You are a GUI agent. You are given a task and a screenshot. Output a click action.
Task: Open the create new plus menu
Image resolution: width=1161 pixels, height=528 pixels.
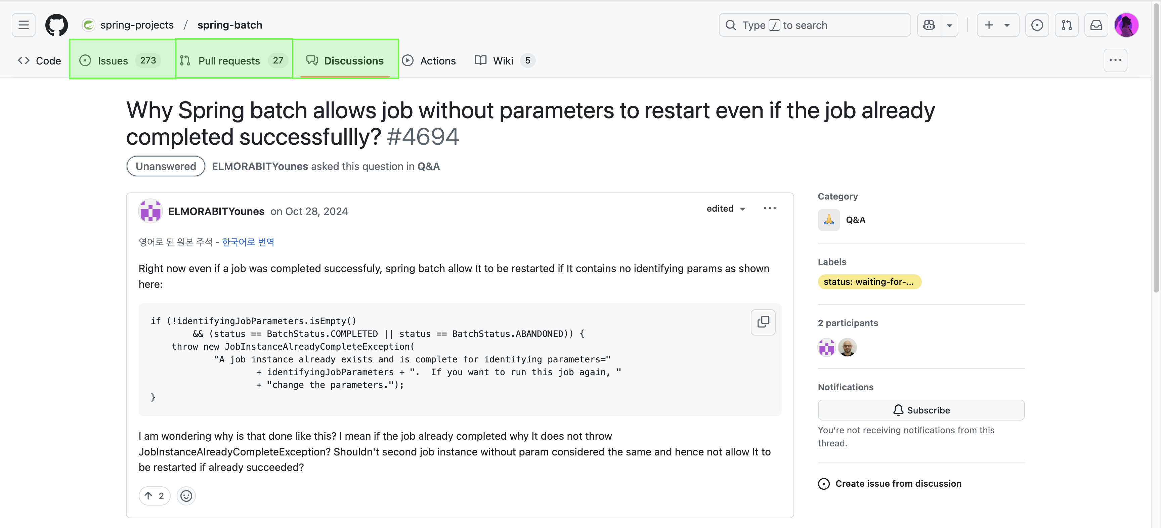[997, 25]
